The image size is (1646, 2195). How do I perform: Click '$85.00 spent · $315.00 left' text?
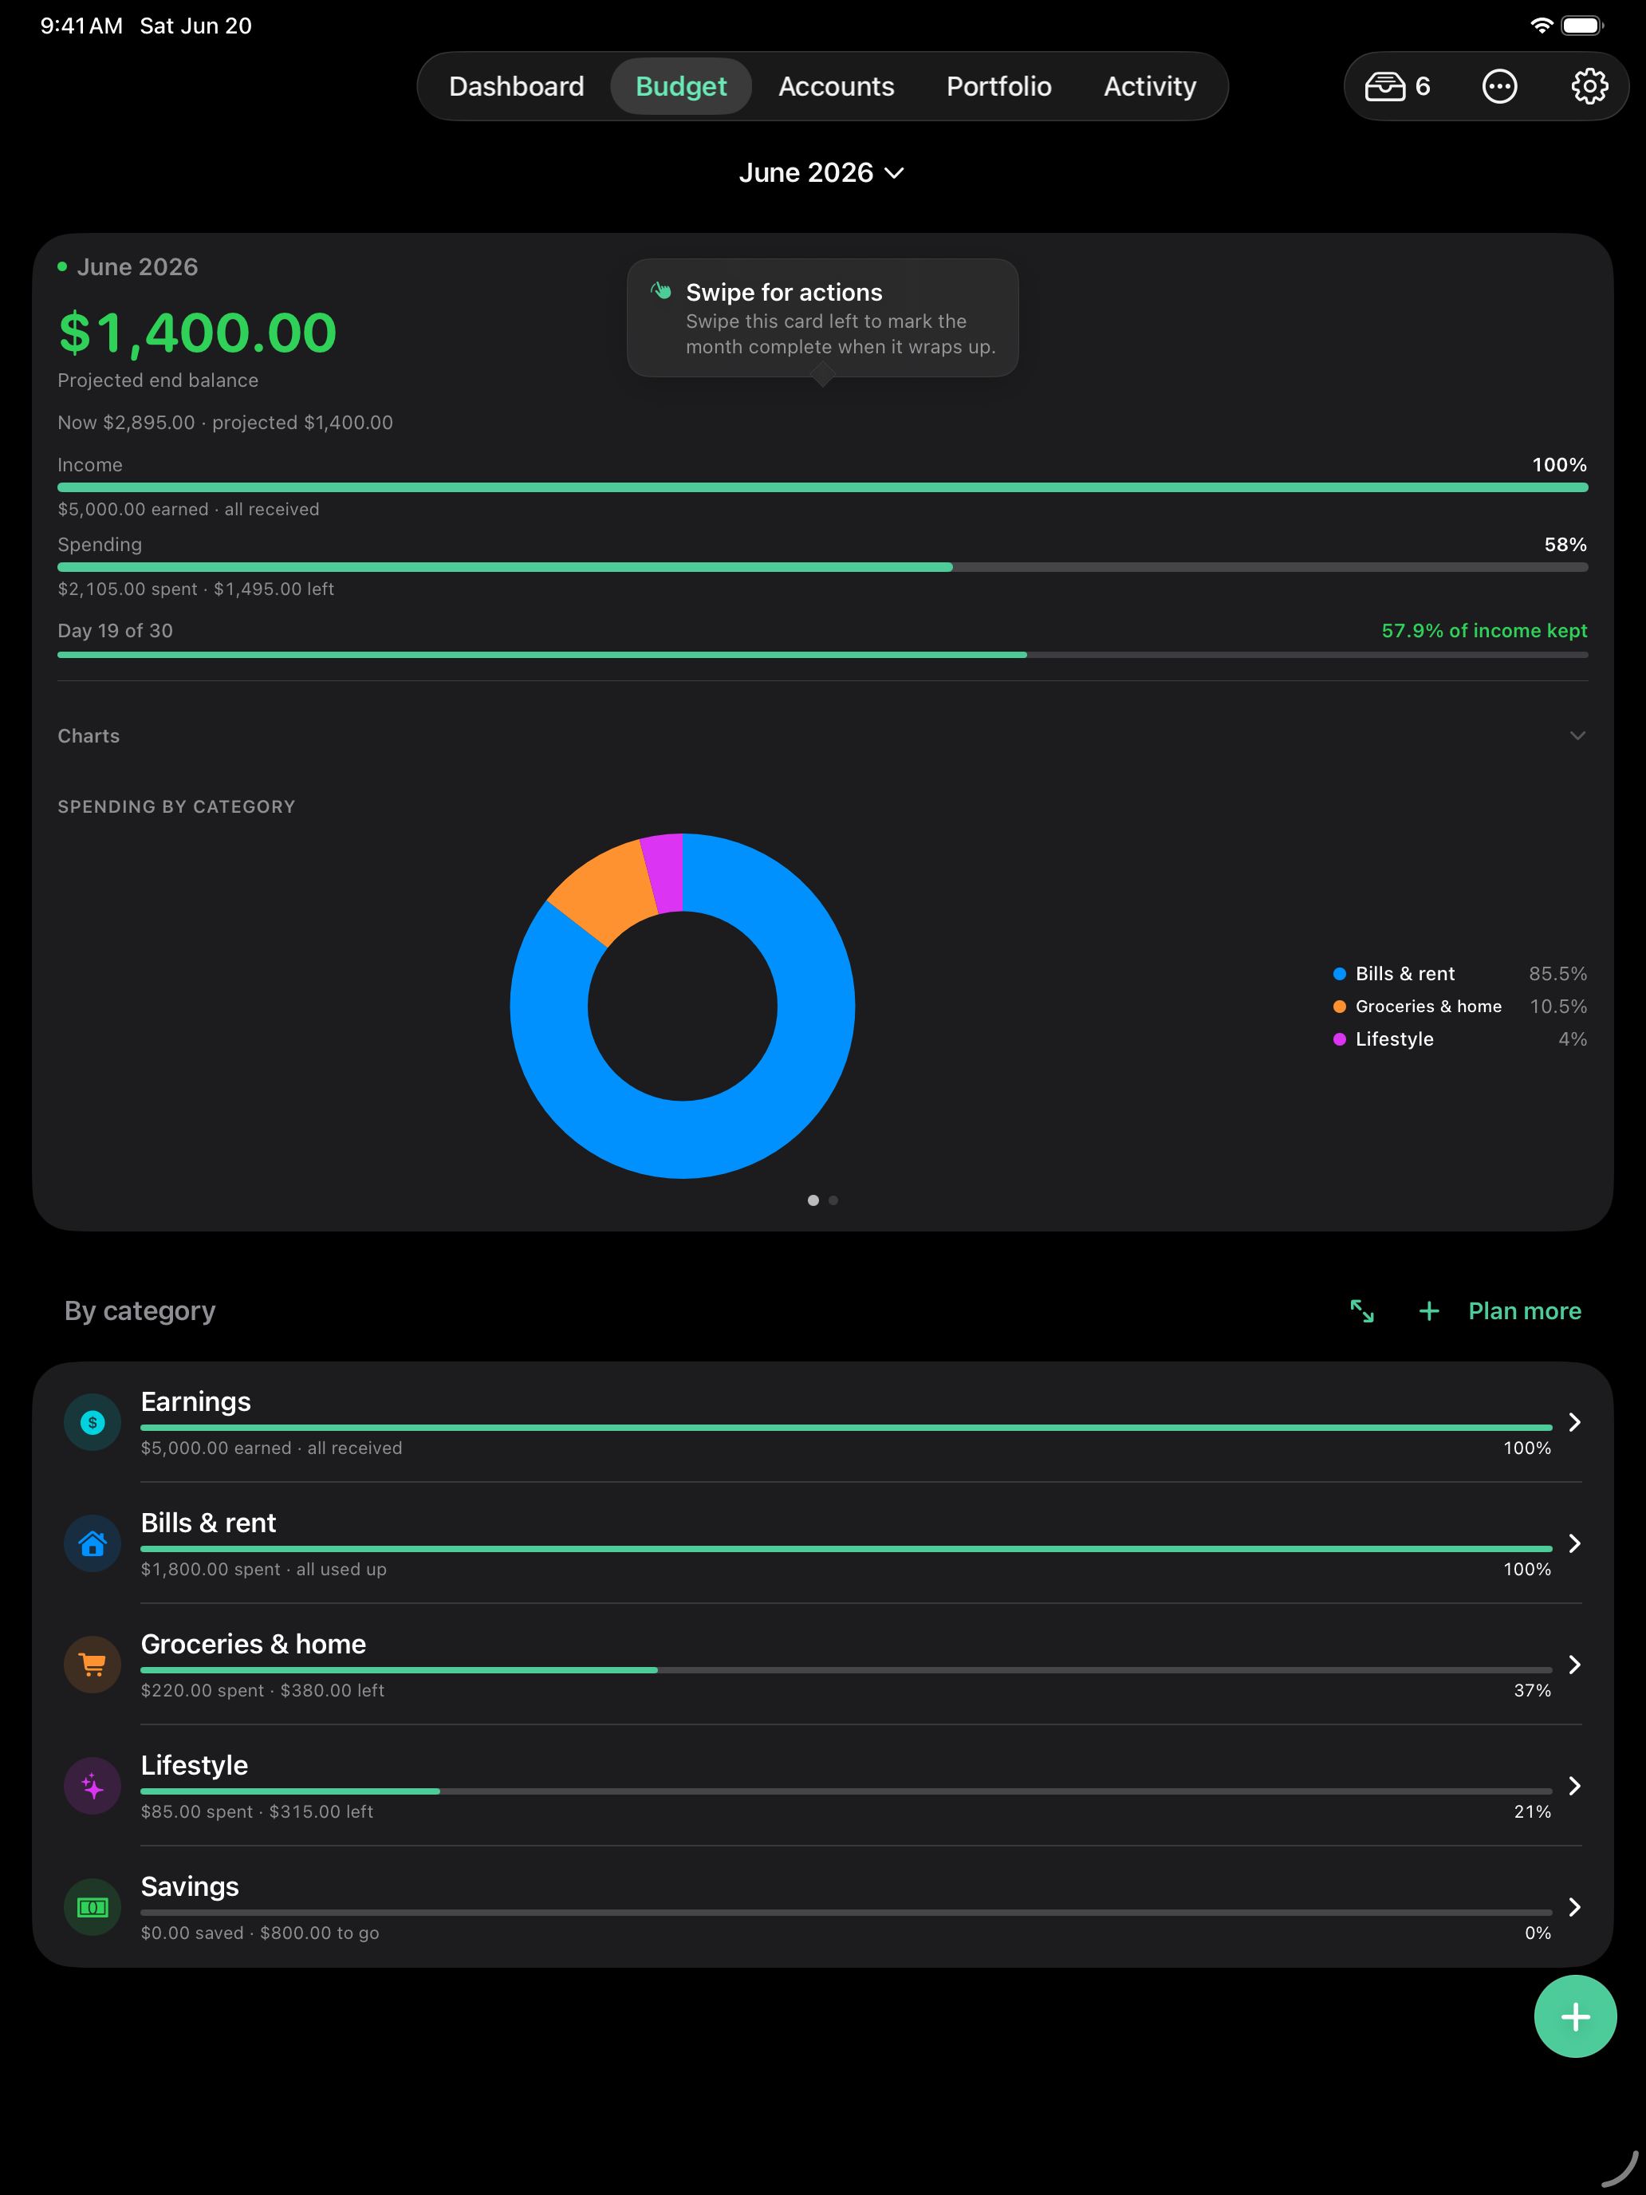point(257,1811)
